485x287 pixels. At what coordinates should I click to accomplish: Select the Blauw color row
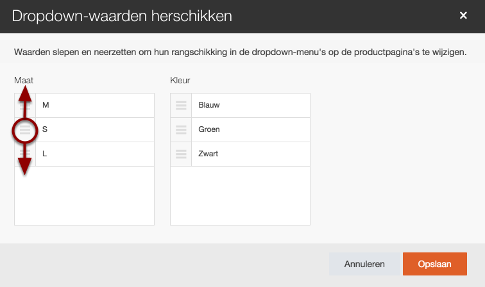[x=250, y=105]
